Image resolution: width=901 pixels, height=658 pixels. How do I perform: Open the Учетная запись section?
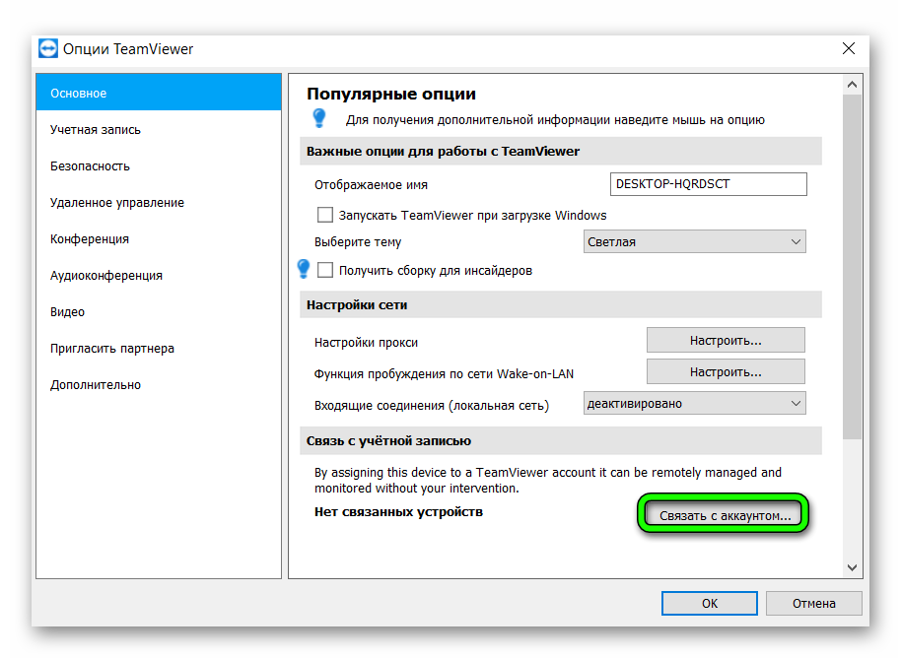tap(159, 129)
